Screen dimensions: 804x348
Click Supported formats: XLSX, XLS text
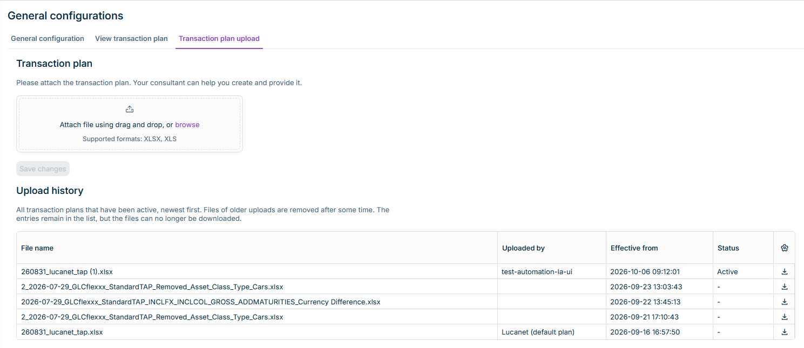click(x=130, y=139)
